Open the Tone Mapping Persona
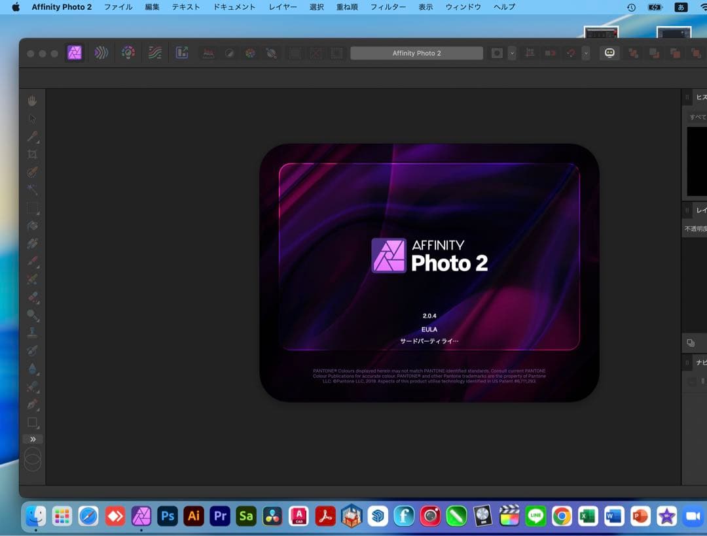The width and height of the screenshot is (707, 536). 155,53
